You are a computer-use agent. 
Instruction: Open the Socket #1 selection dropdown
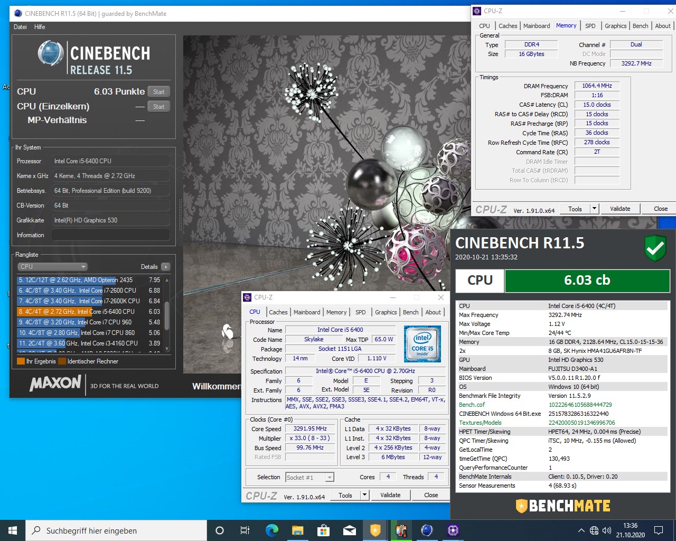(310, 477)
